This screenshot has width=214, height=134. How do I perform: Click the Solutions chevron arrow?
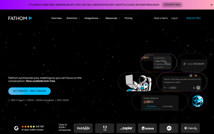[x=79, y=18]
